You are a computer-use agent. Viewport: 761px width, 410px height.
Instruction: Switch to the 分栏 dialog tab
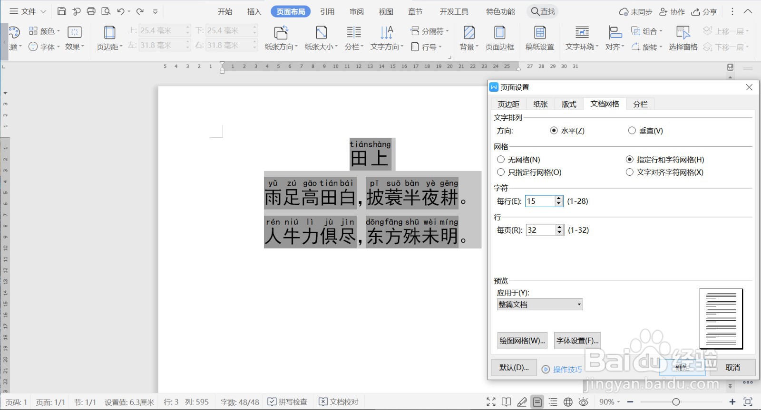point(640,104)
